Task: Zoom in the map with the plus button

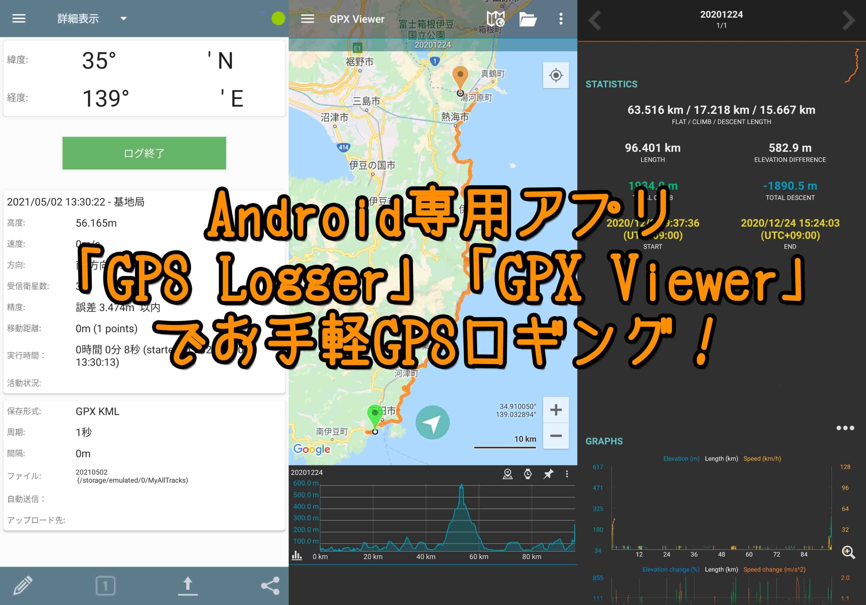Action: point(555,410)
